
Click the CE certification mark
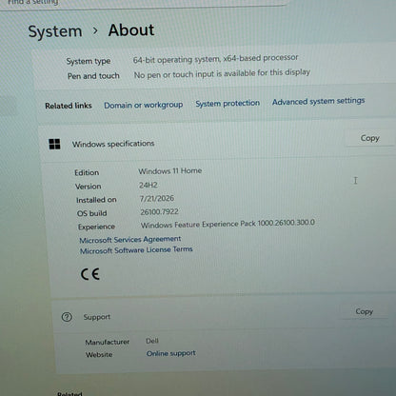click(x=90, y=274)
